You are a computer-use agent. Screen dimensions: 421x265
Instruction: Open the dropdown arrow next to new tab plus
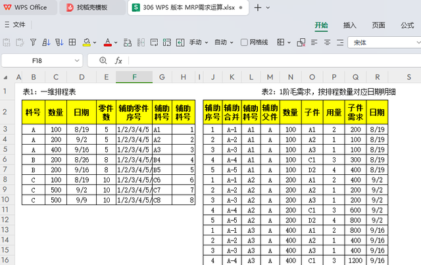click(x=268, y=8)
